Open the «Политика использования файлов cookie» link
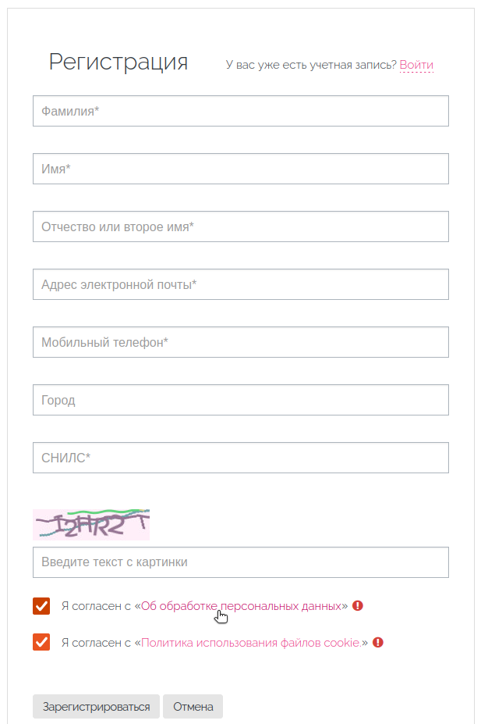The height and width of the screenshot is (724, 481). pyautogui.click(x=251, y=642)
